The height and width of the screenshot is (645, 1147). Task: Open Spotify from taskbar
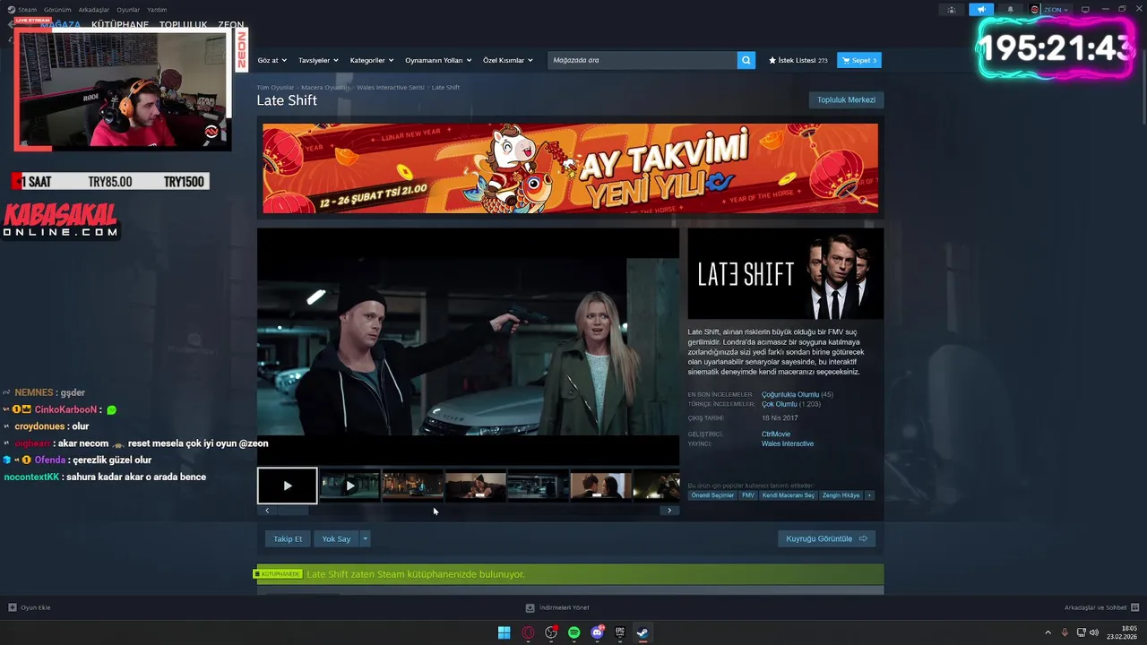tap(574, 632)
